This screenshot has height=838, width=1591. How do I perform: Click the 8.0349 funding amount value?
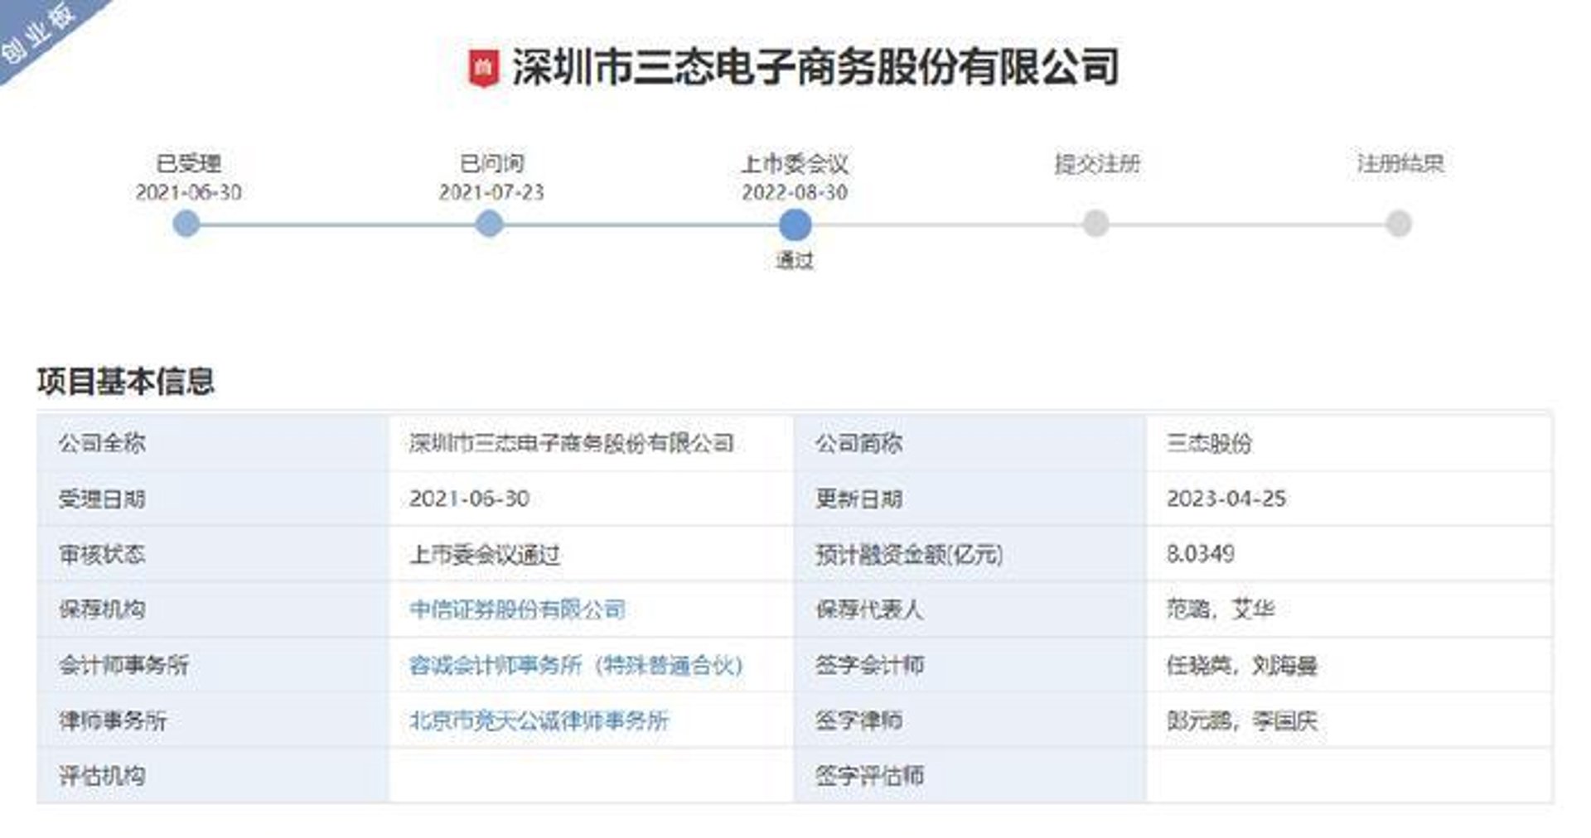click(1201, 554)
